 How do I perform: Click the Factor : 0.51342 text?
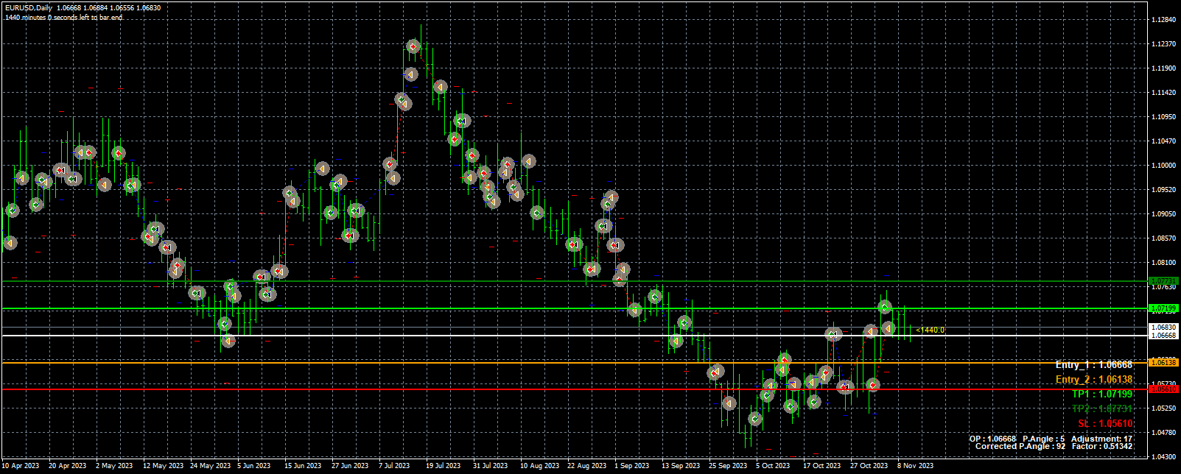click(x=1103, y=446)
